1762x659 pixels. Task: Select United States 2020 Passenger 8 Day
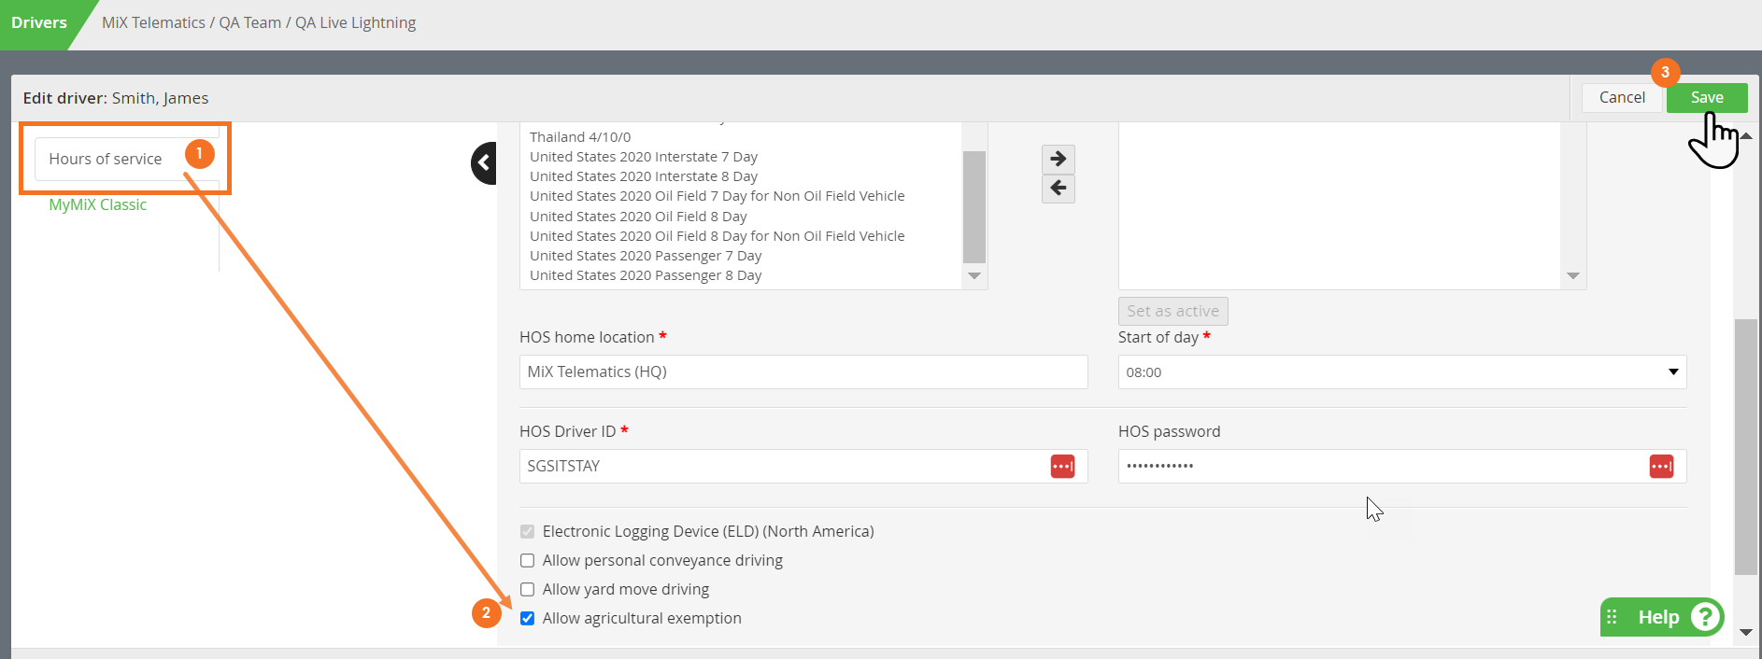coord(646,275)
